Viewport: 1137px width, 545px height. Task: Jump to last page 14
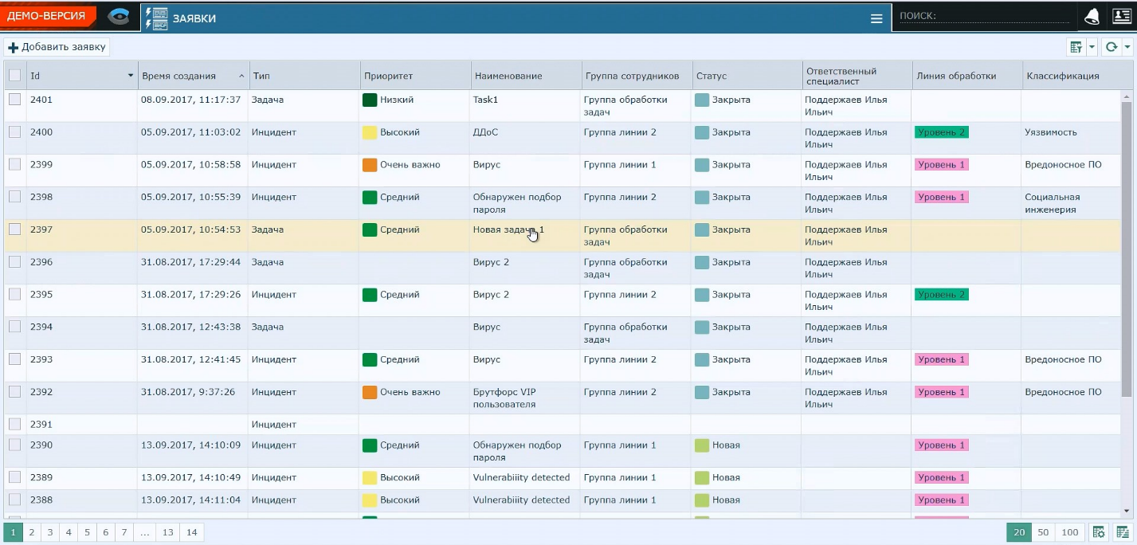click(x=191, y=532)
